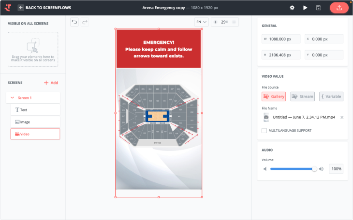
Task: Click the 29% zoom value
Action: pyautogui.click(x=224, y=22)
